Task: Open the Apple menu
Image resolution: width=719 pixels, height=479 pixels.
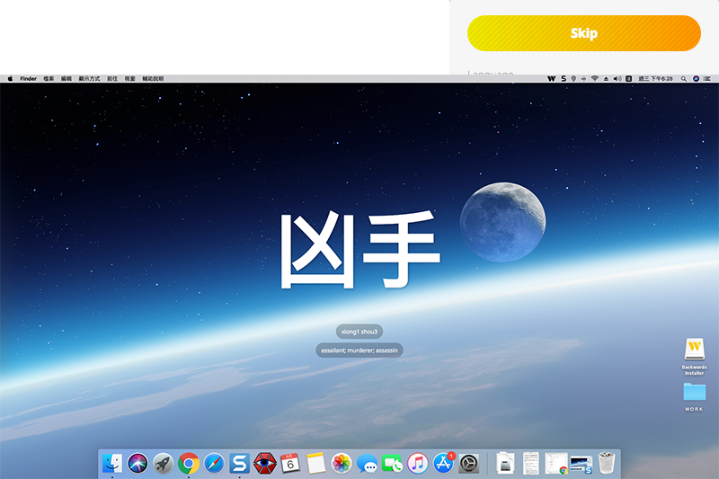Action: pyautogui.click(x=10, y=78)
